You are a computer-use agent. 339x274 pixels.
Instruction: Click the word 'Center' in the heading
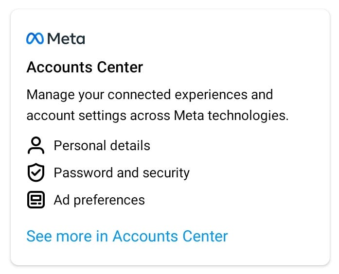(x=120, y=67)
